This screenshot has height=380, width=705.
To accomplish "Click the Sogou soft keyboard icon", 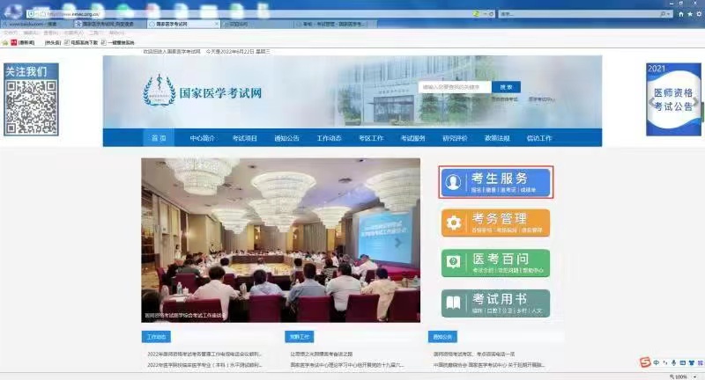I will (682, 362).
